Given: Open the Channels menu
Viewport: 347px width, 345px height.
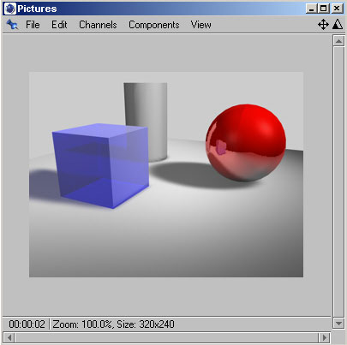Looking at the screenshot, I should 98,25.
